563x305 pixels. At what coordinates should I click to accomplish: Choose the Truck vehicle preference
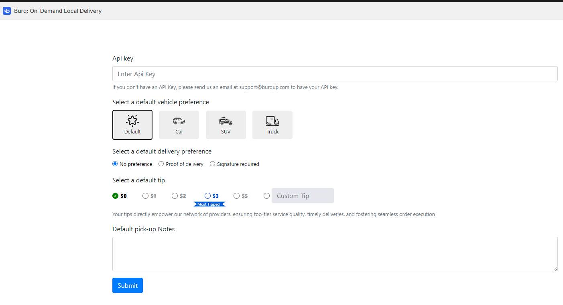tap(272, 125)
